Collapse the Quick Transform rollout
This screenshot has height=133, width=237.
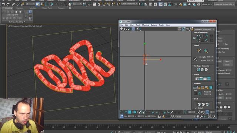pos(193,32)
